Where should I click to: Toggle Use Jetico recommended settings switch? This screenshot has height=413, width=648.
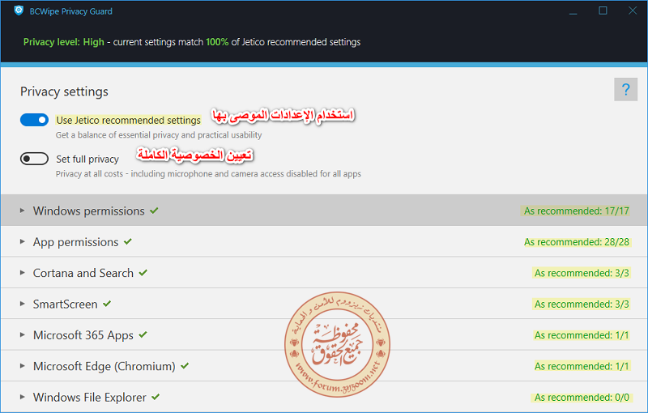pyautogui.click(x=34, y=120)
